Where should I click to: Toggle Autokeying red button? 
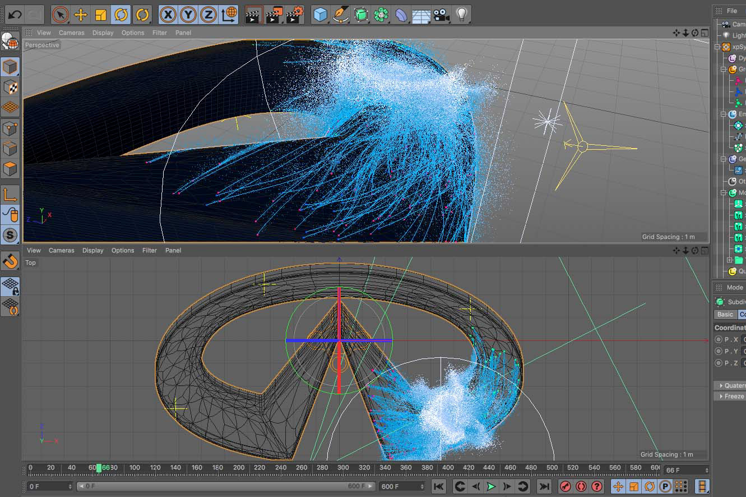(581, 486)
